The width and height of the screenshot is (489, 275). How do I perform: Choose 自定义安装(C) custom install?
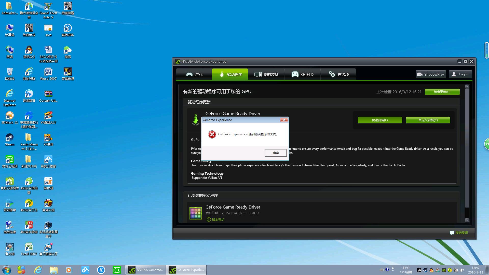[428, 120]
